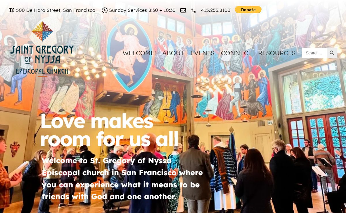Expand the CONNECT navigation menu
Viewport: 346px width, 213px height.
pos(236,53)
